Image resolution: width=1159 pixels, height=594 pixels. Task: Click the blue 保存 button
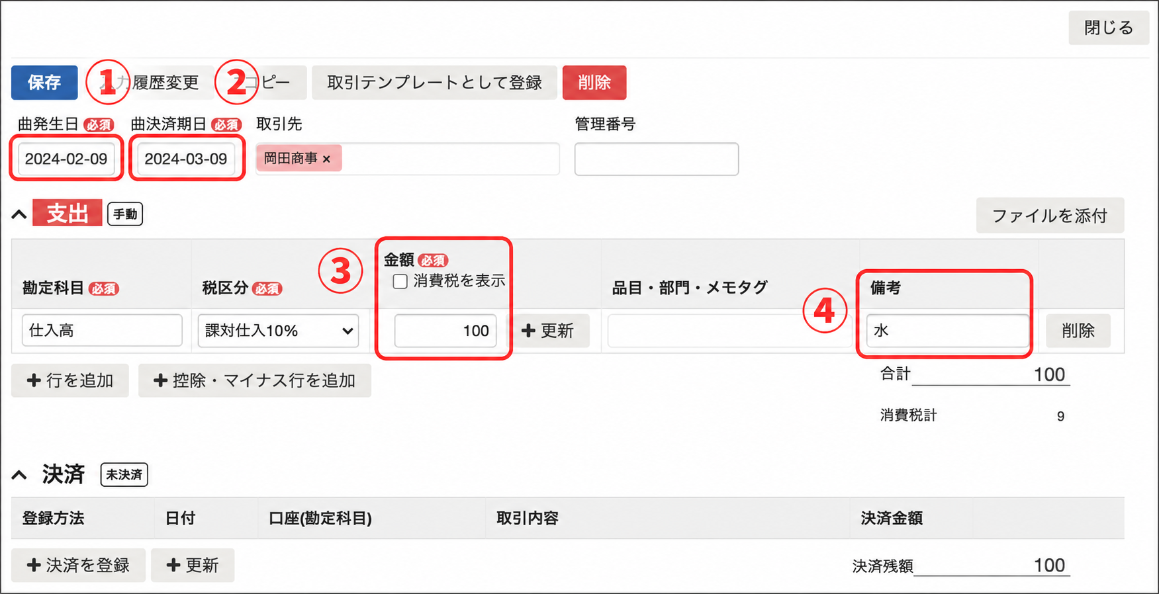(x=44, y=83)
